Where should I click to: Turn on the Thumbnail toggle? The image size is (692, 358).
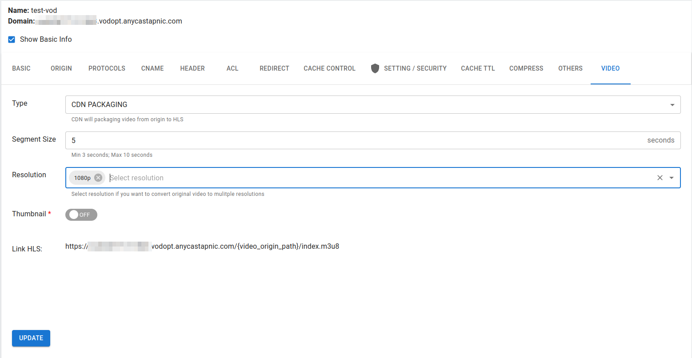tap(81, 215)
